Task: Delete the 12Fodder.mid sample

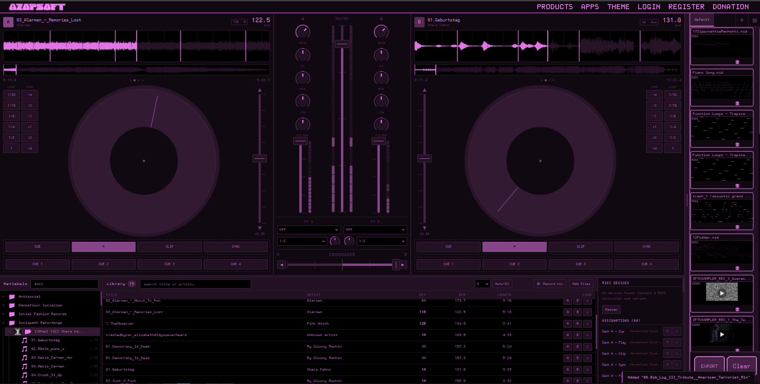Action: [737, 268]
